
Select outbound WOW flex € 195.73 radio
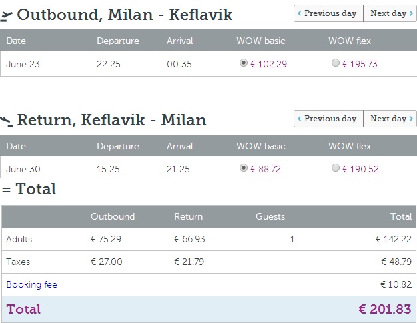point(335,63)
